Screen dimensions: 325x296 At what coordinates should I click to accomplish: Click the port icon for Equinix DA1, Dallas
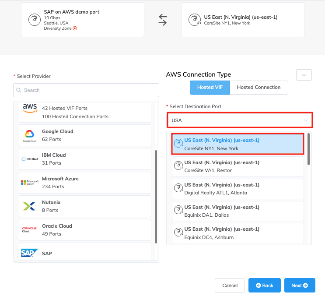click(178, 210)
